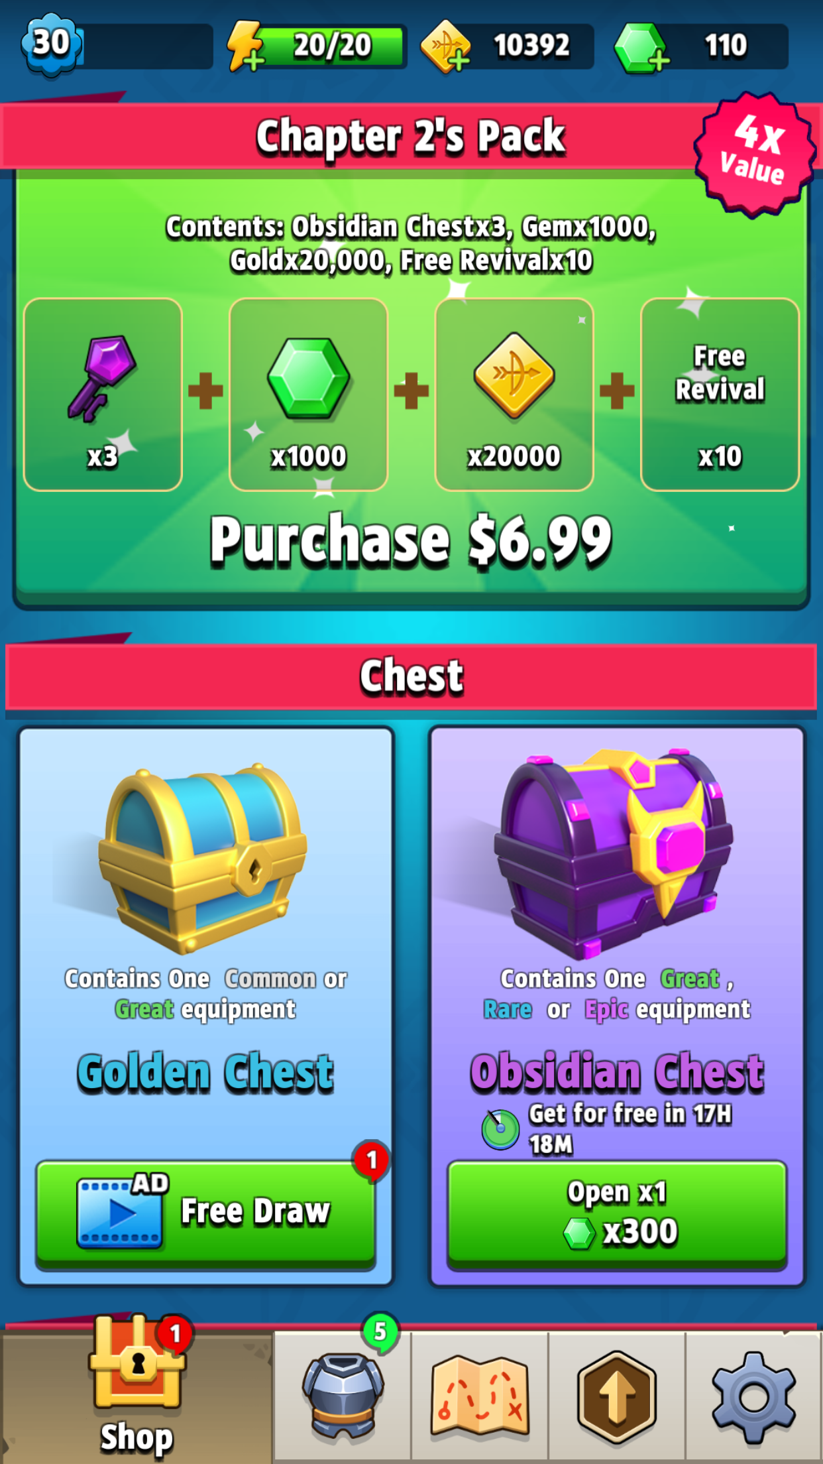823x1464 pixels.
Task: Tap the Free Revival x10 tile
Action: (x=720, y=395)
